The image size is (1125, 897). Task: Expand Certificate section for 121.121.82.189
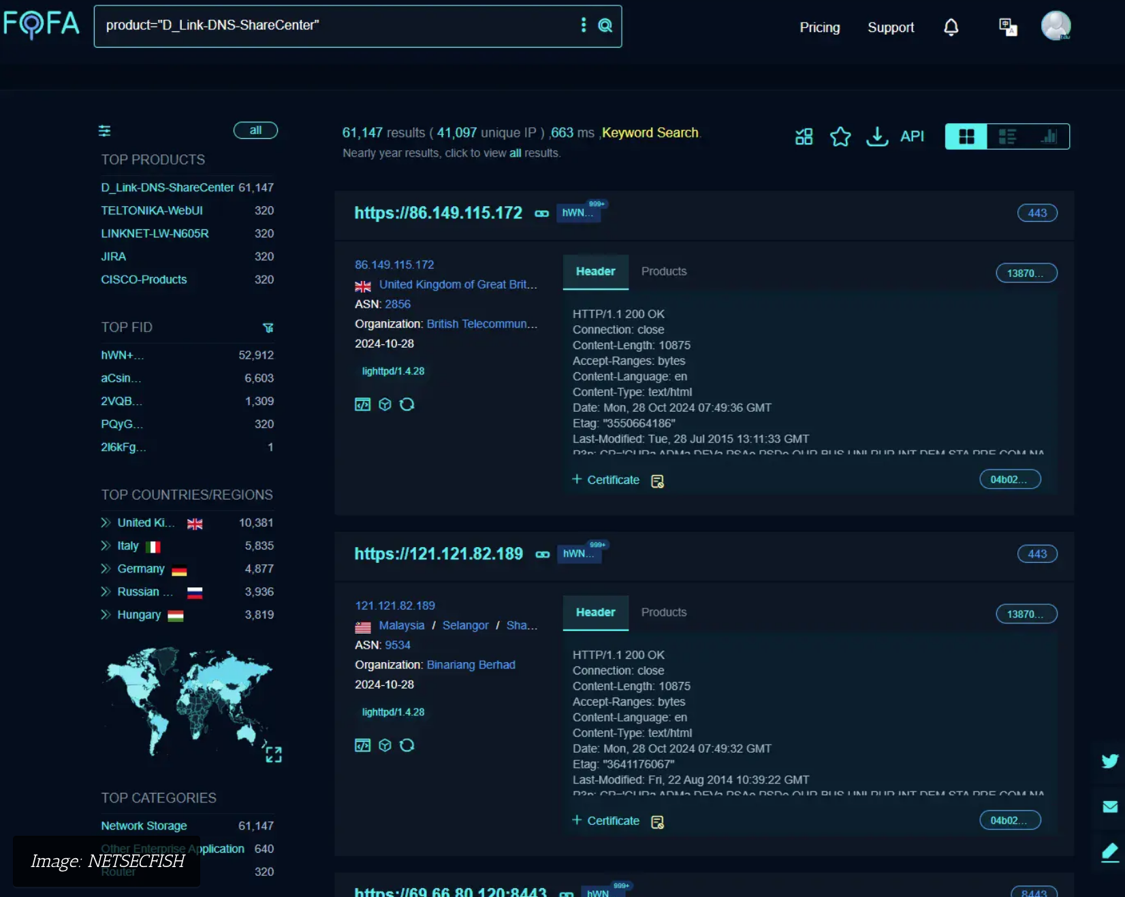[x=605, y=821]
